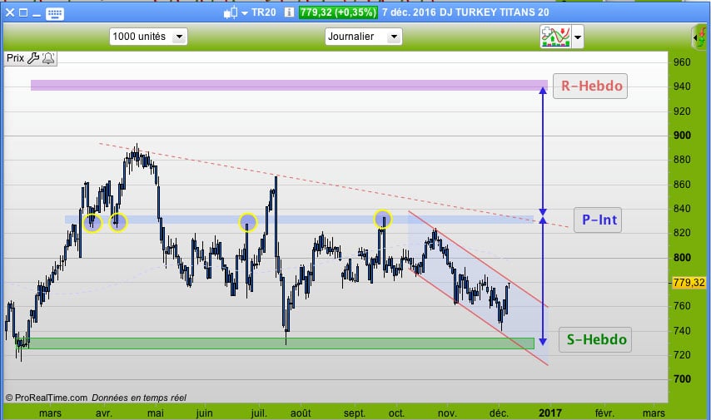Viewport: 711px width, 420px height.
Task: Minimize the chart window
Action: [x=37, y=15]
